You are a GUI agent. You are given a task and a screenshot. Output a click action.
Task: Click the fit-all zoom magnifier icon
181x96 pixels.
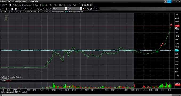[x=91, y=5]
